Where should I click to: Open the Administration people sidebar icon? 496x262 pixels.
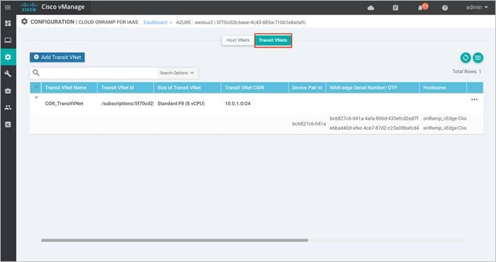click(8, 108)
